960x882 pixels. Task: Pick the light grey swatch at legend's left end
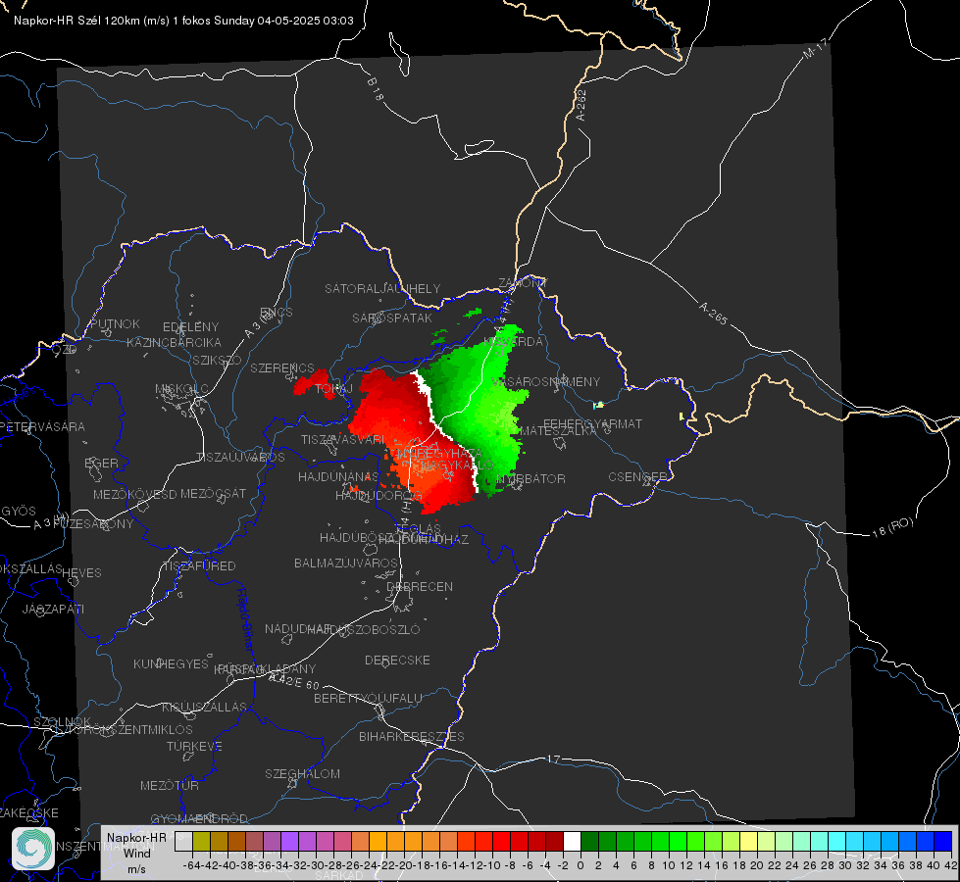[x=183, y=842]
